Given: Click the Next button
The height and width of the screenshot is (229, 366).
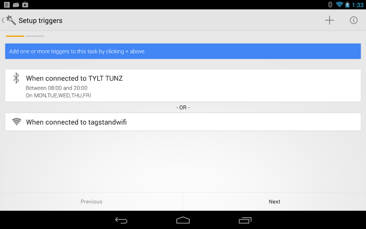Looking at the screenshot, I should (274, 202).
